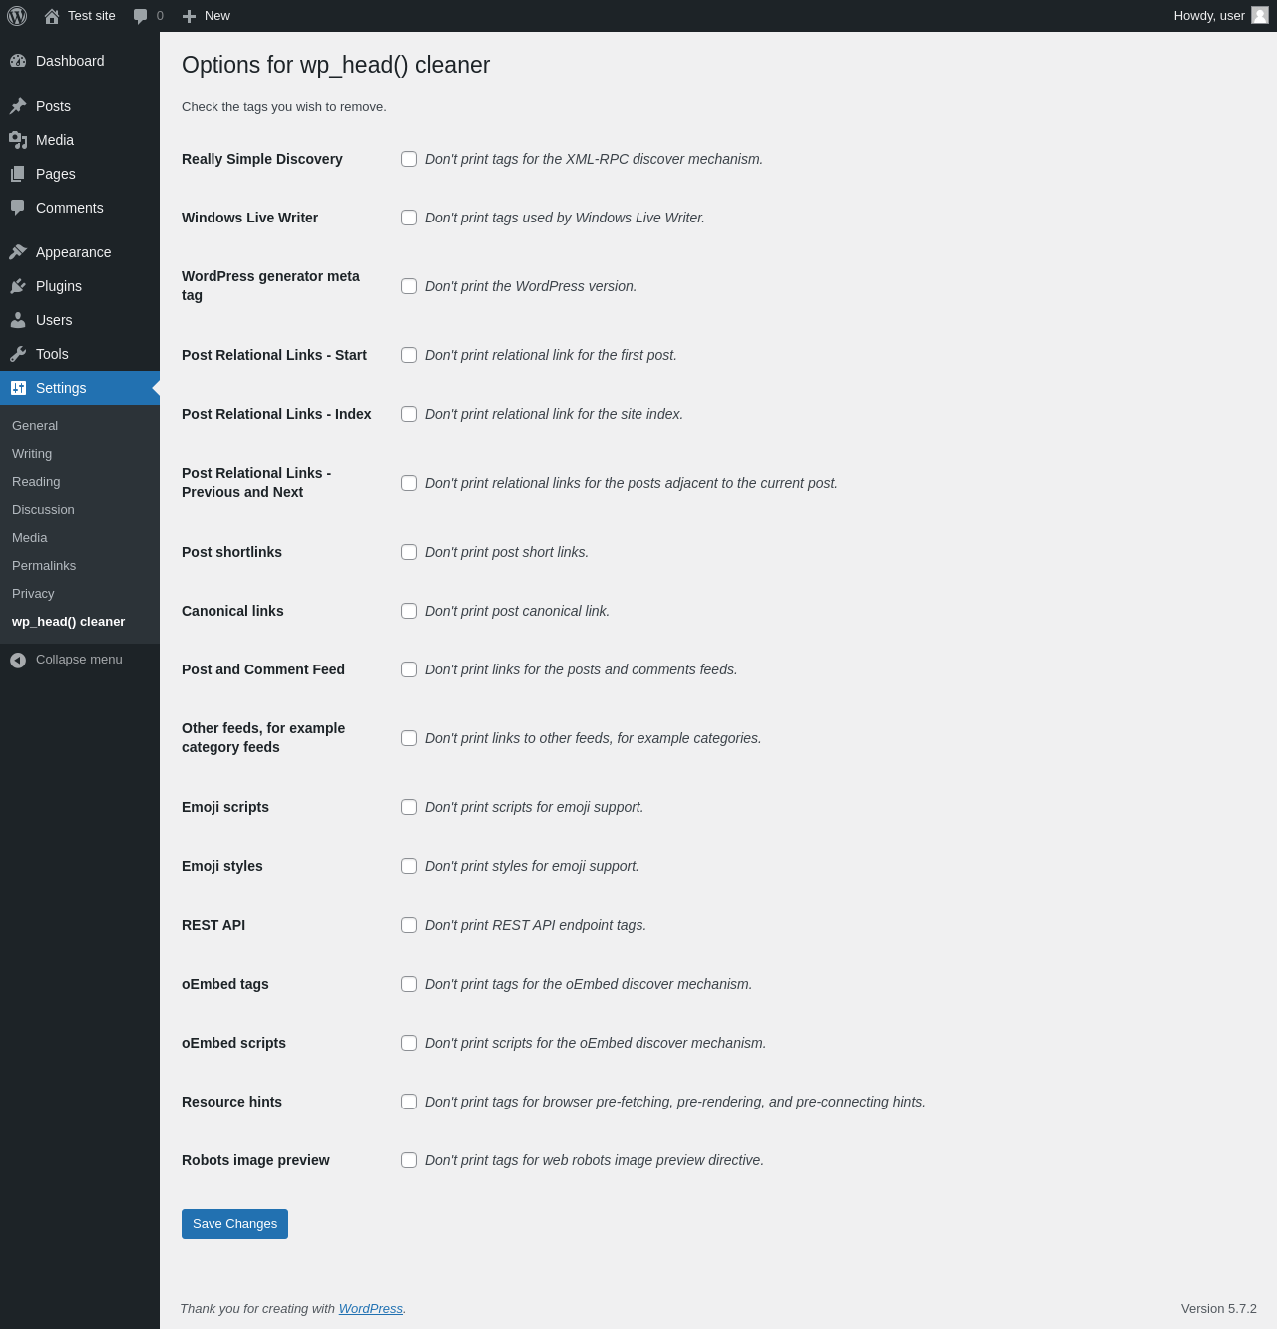This screenshot has width=1277, height=1329.
Task: Click the Posts pushpin icon
Action: [18, 106]
